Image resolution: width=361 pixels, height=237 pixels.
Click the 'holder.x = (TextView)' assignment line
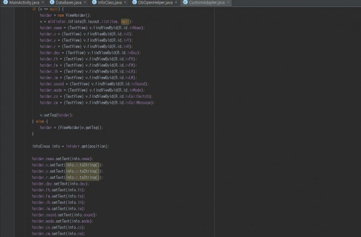click(x=86, y=34)
